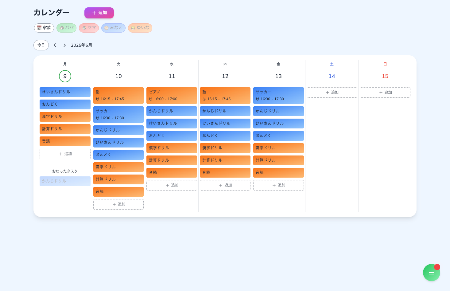Toggle the パパ filter chip
Image resolution: width=450 pixels, height=291 pixels.
tap(66, 28)
